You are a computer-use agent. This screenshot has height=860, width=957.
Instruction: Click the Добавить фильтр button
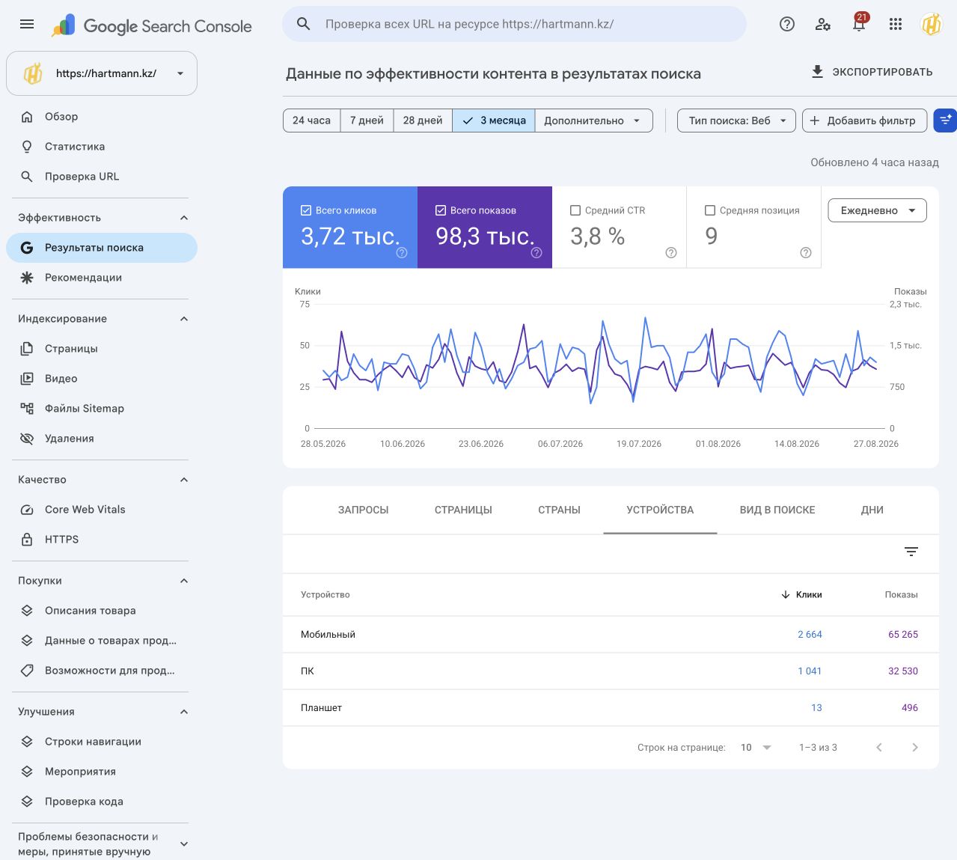click(864, 121)
